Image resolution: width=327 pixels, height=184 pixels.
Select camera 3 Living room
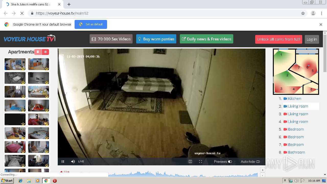(298, 114)
